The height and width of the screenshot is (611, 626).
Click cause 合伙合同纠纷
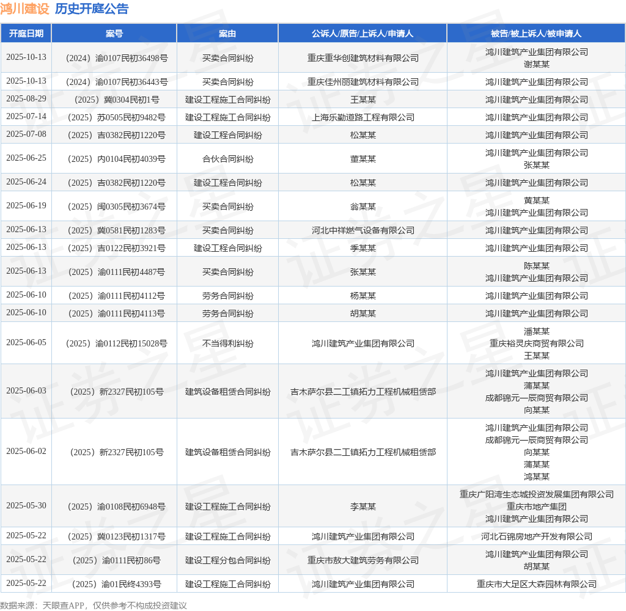pos(227,159)
